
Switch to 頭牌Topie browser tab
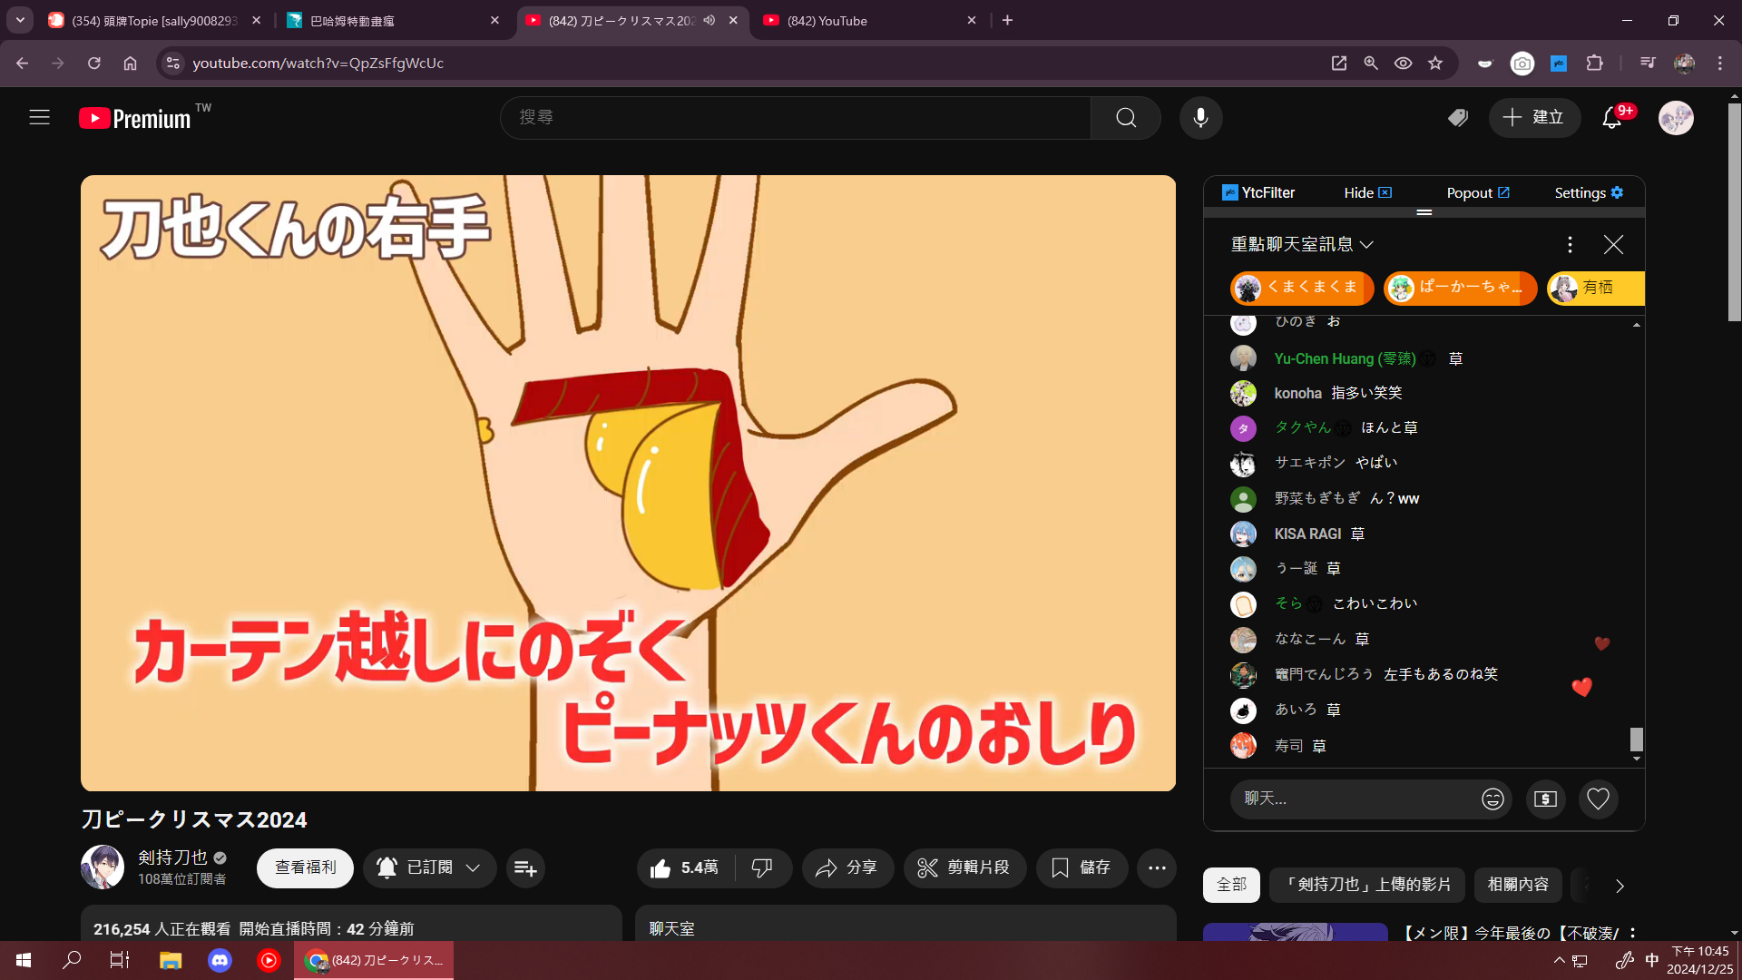click(154, 20)
